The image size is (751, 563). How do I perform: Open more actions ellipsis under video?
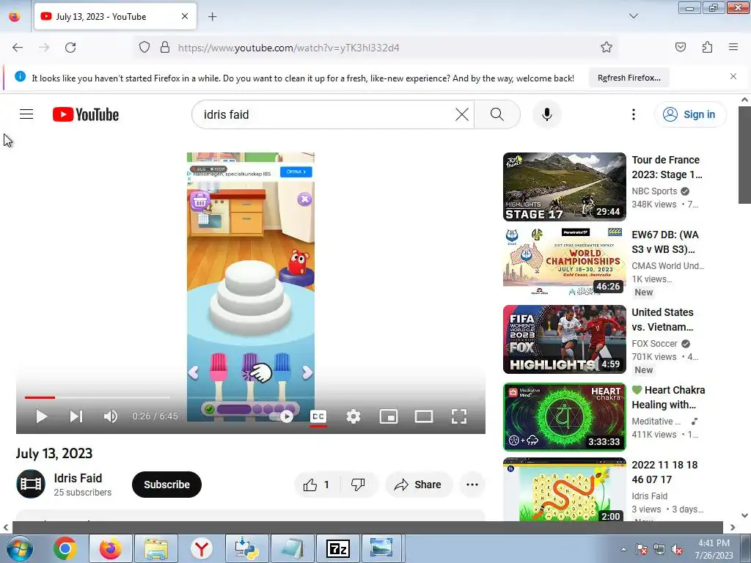tap(472, 485)
